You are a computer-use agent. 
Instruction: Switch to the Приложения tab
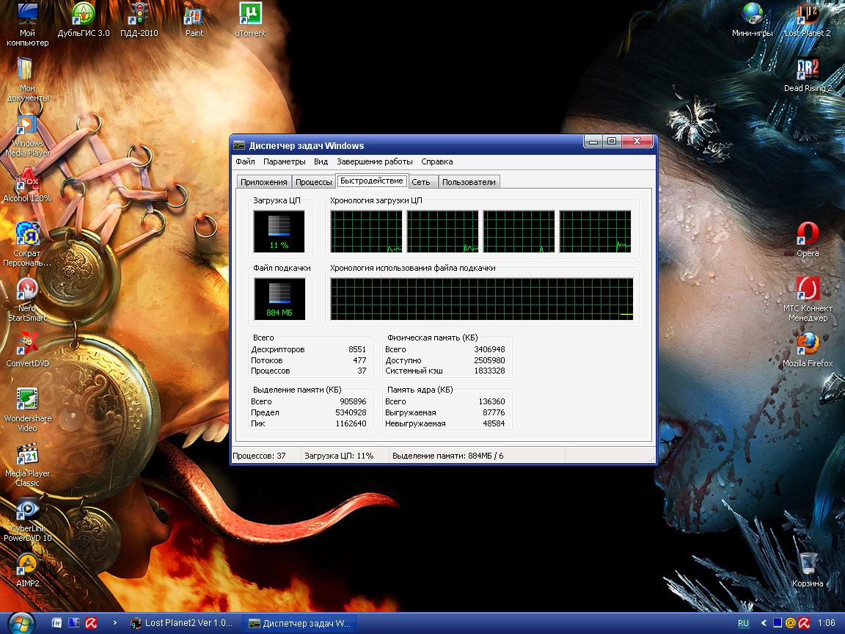click(263, 182)
